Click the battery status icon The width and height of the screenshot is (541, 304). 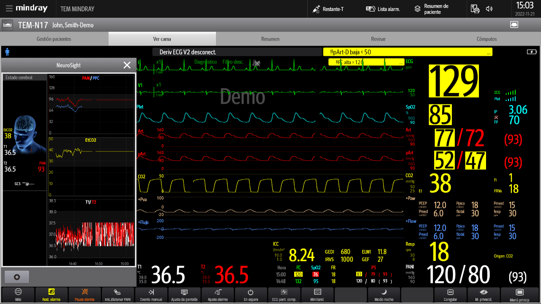531,52
